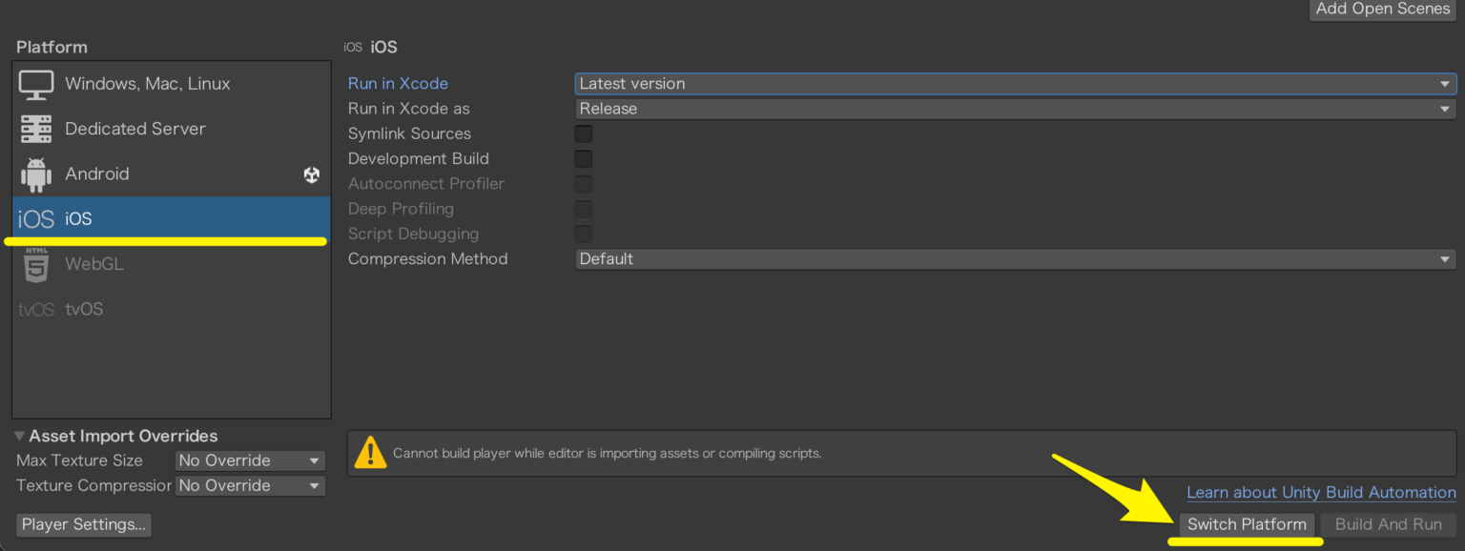Open the Max Texture Size dropdown

point(250,460)
